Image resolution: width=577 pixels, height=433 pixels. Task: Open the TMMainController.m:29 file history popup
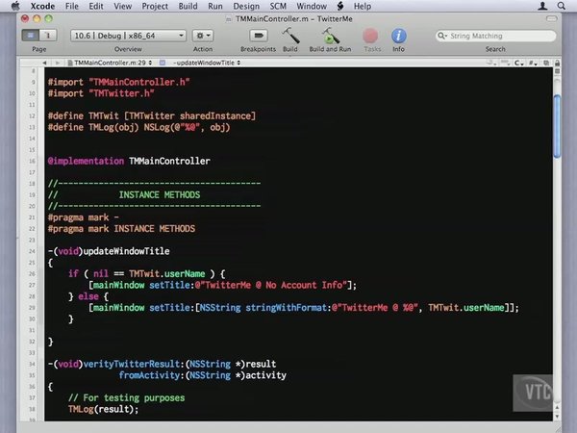pos(110,63)
